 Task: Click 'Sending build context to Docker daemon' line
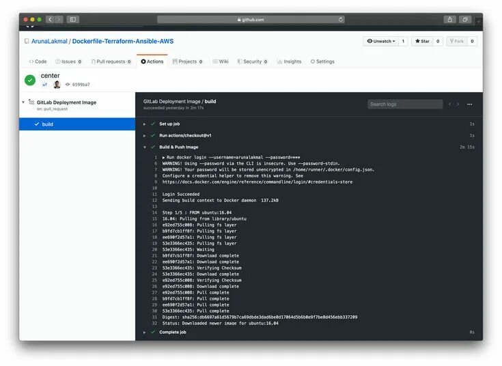tap(220, 201)
